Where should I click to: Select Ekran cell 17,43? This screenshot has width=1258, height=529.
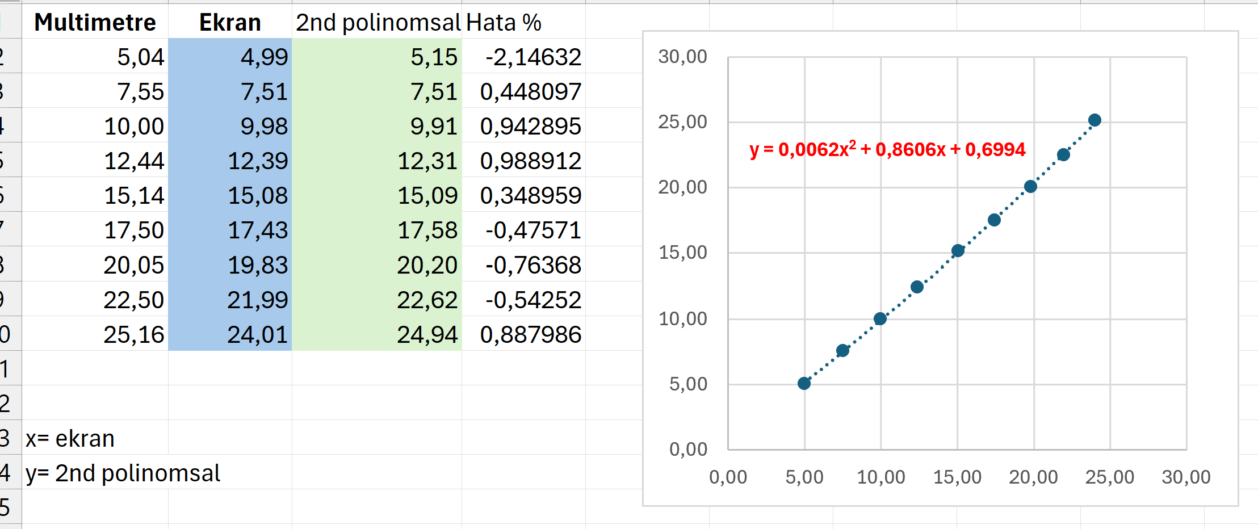coord(230,229)
